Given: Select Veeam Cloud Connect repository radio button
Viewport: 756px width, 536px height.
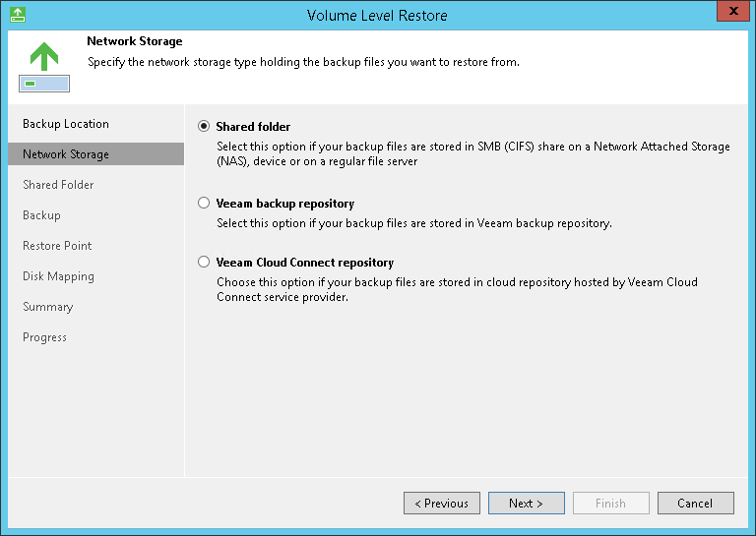Looking at the screenshot, I should tap(204, 263).
